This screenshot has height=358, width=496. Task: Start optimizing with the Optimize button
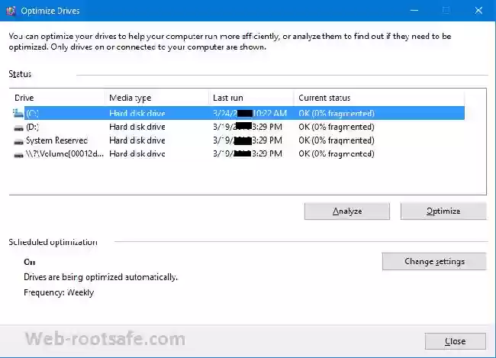click(x=443, y=211)
